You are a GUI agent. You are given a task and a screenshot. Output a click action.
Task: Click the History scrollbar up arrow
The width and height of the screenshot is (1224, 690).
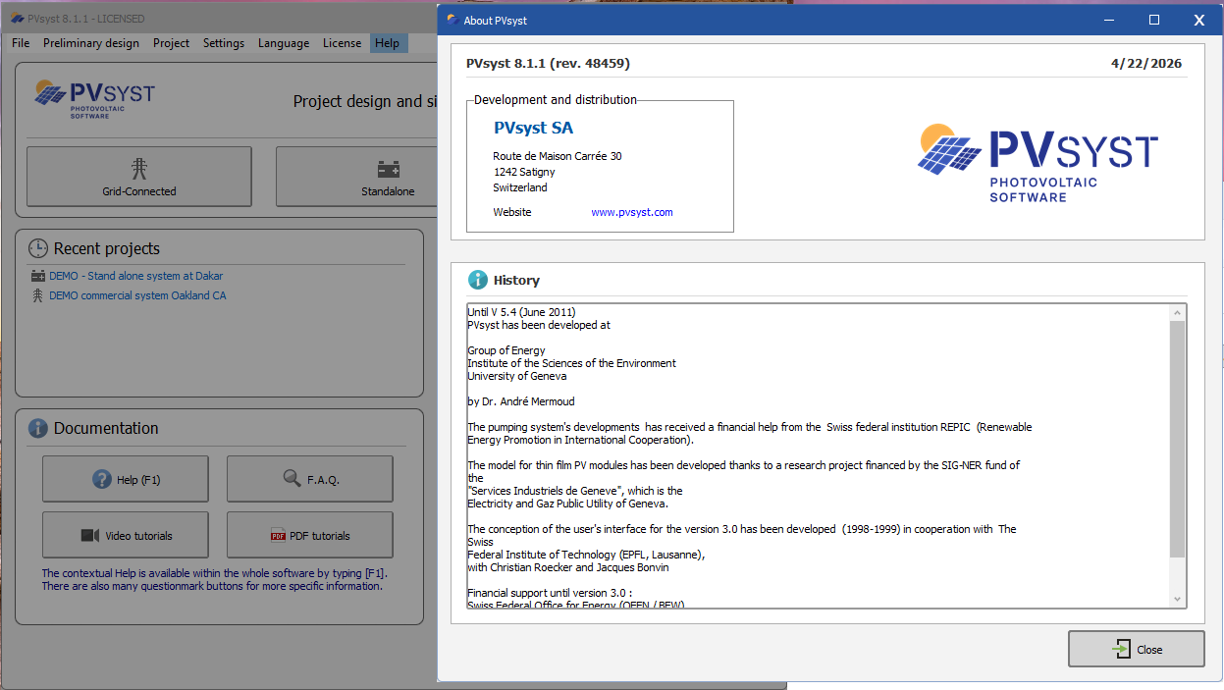pos(1178,312)
